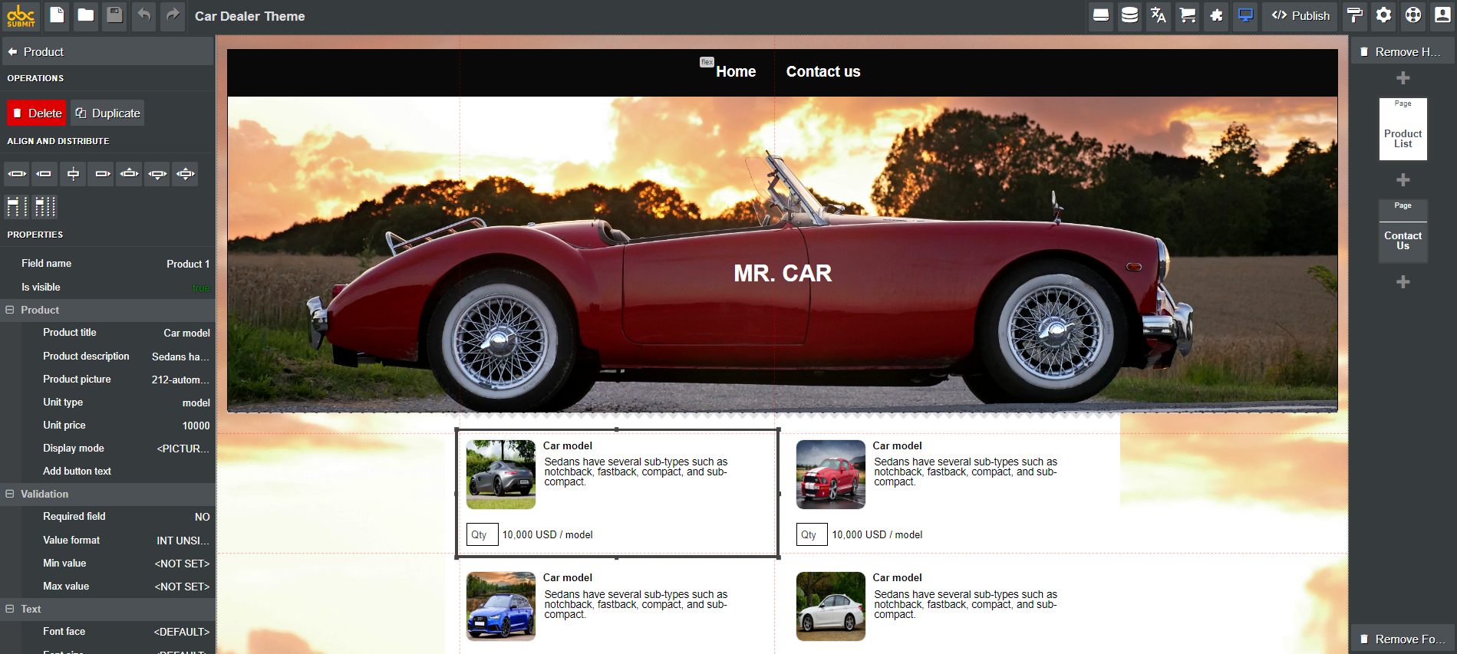
Task: Open the plugins puzzle piece icon
Action: [1217, 15]
